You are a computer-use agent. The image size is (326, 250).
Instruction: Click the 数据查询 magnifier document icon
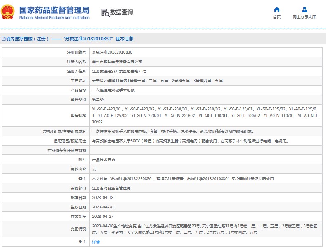coord(105,13)
